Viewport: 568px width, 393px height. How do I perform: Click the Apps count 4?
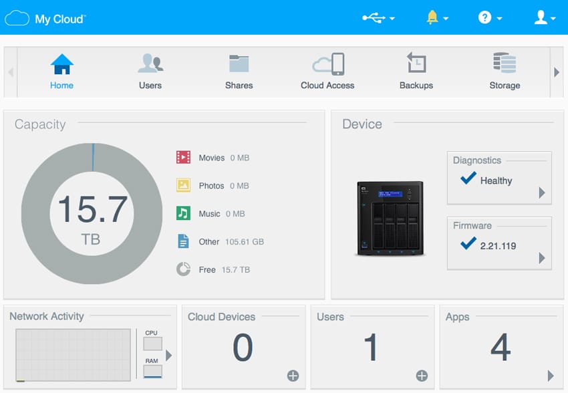501,348
